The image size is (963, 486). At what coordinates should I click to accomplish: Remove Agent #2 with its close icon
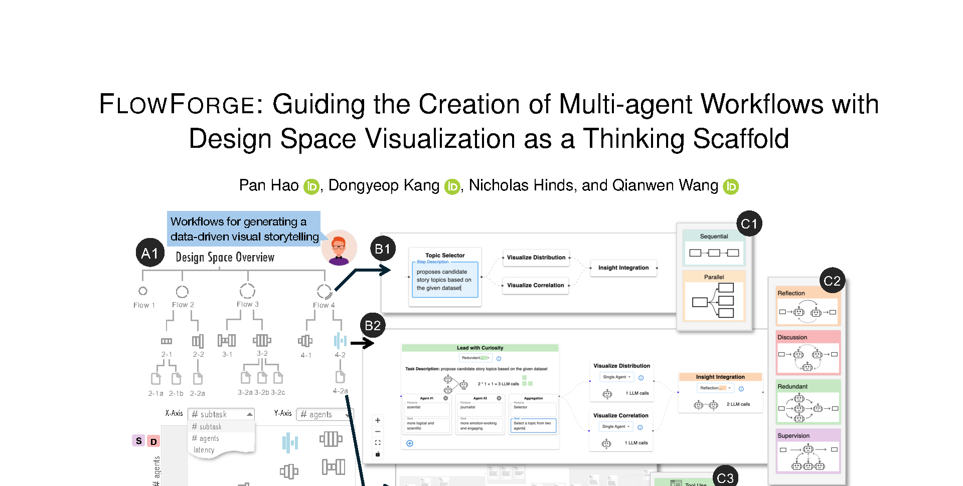[499, 398]
